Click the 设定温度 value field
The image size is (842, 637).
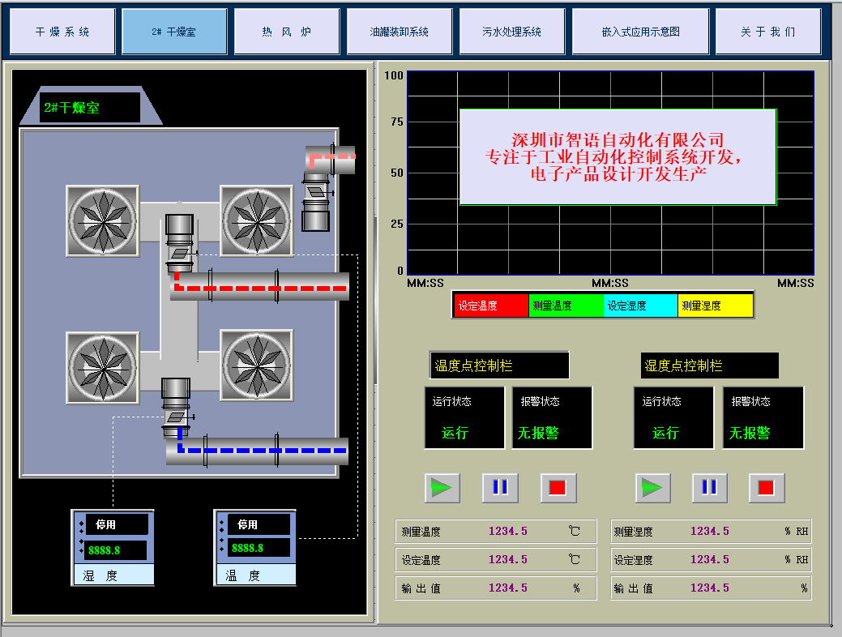tap(496, 560)
